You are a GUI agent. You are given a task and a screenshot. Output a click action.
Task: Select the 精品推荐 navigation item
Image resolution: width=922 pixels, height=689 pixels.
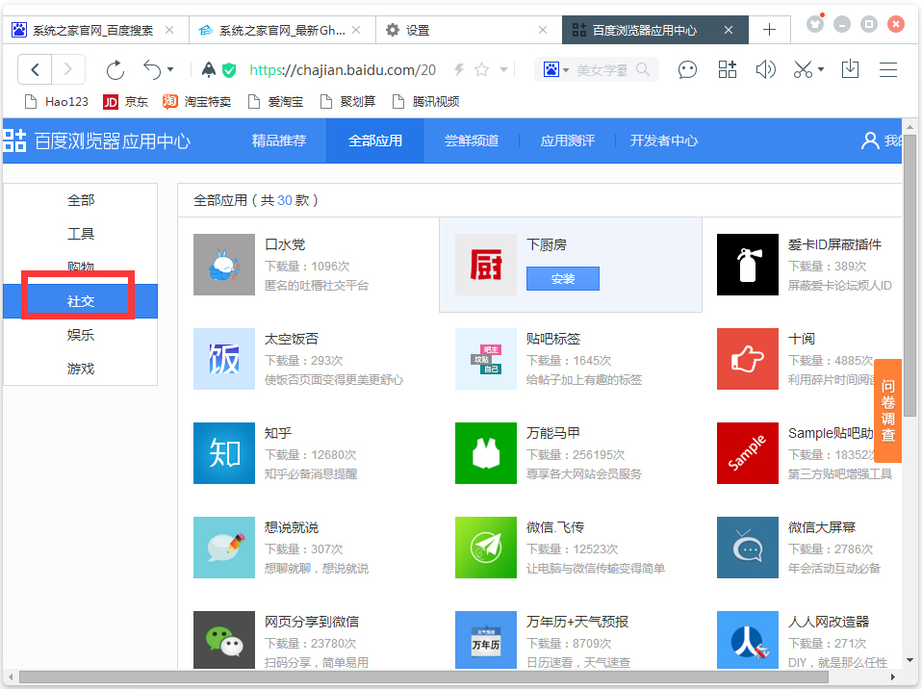pyautogui.click(x=279, y=140)
